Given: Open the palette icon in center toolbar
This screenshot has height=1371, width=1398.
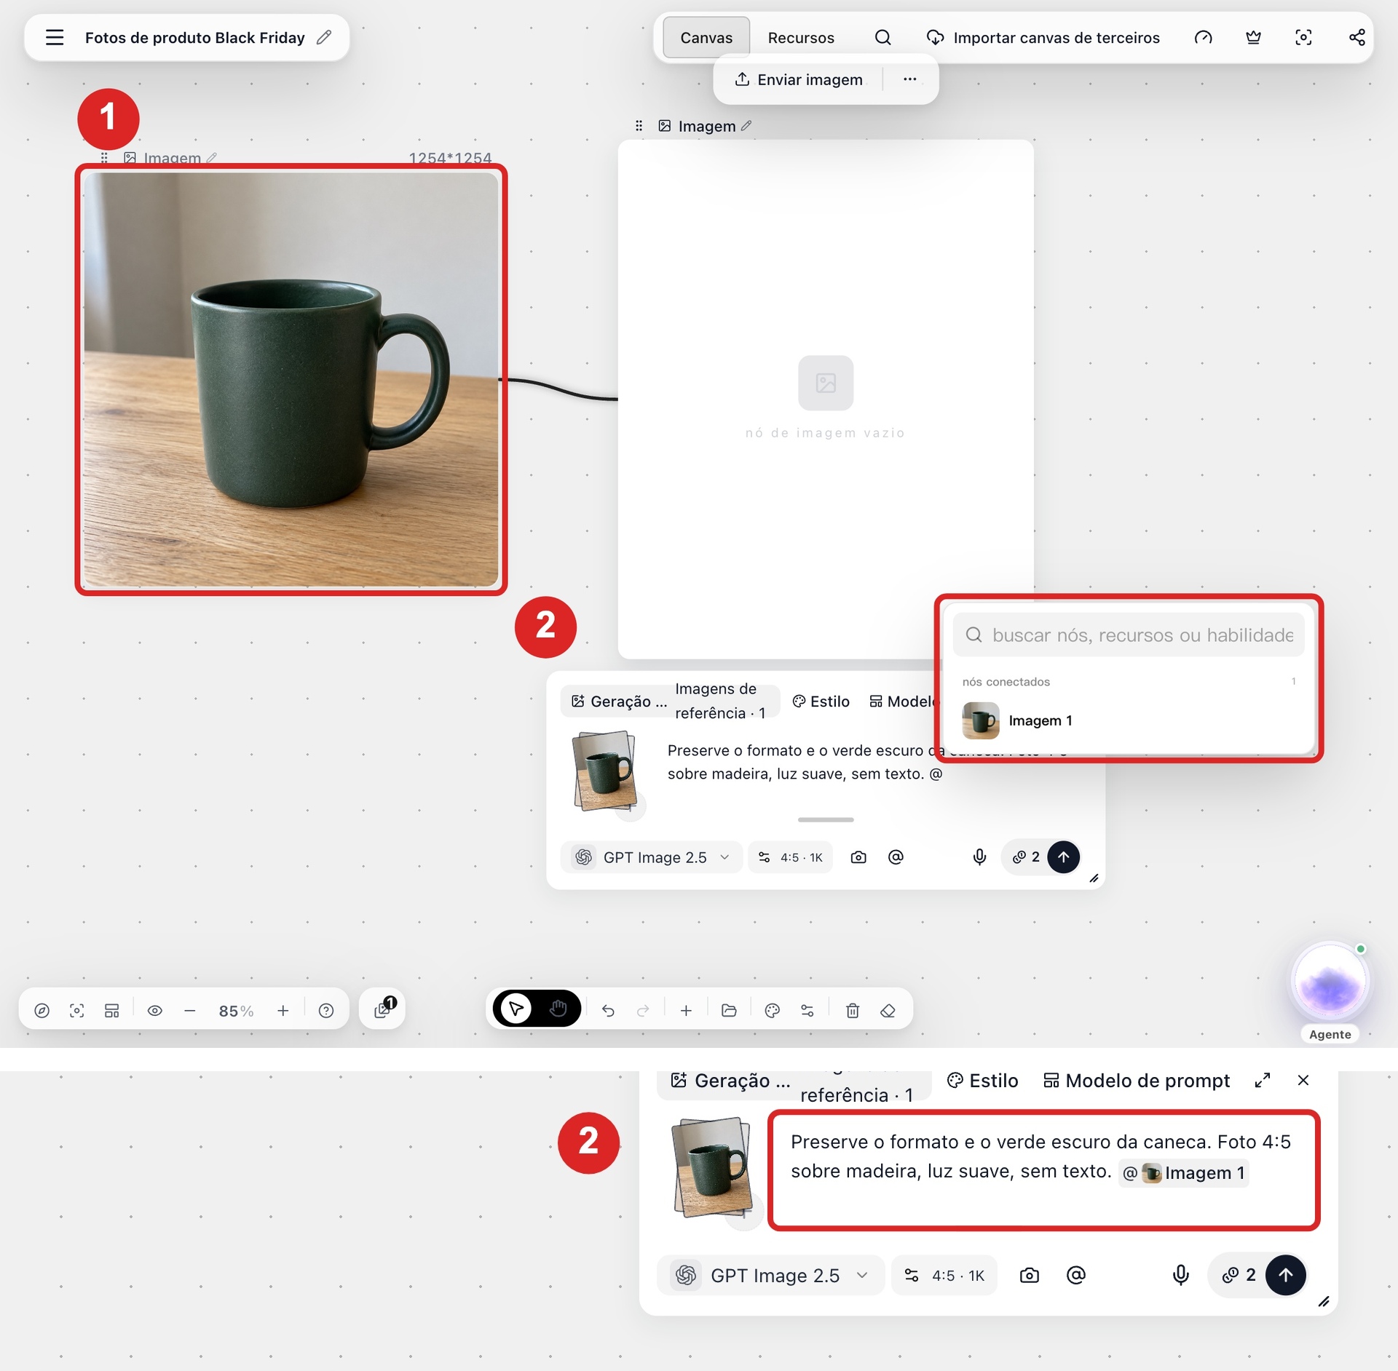Looking at the screenshot, I should tap(772, 1010).
